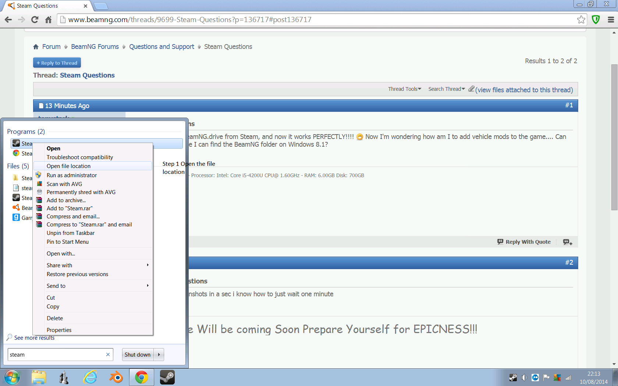This screenshot has height=386, width=618.
Task: Click the post #1 permalink number
Action: point(569,105)
